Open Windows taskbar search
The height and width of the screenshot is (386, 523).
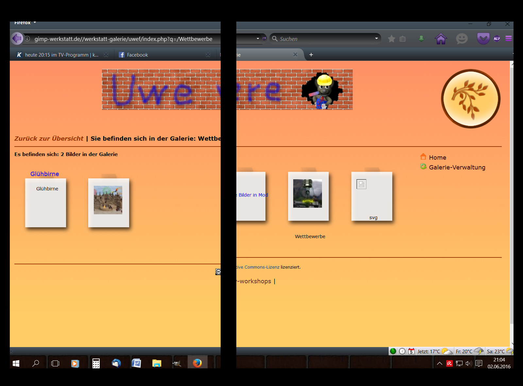click(36, 363)
